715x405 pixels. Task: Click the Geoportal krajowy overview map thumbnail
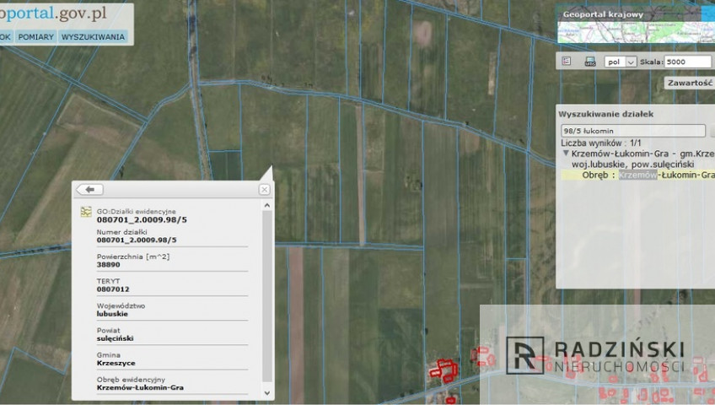pyautogui.click(x=636, y=32)
